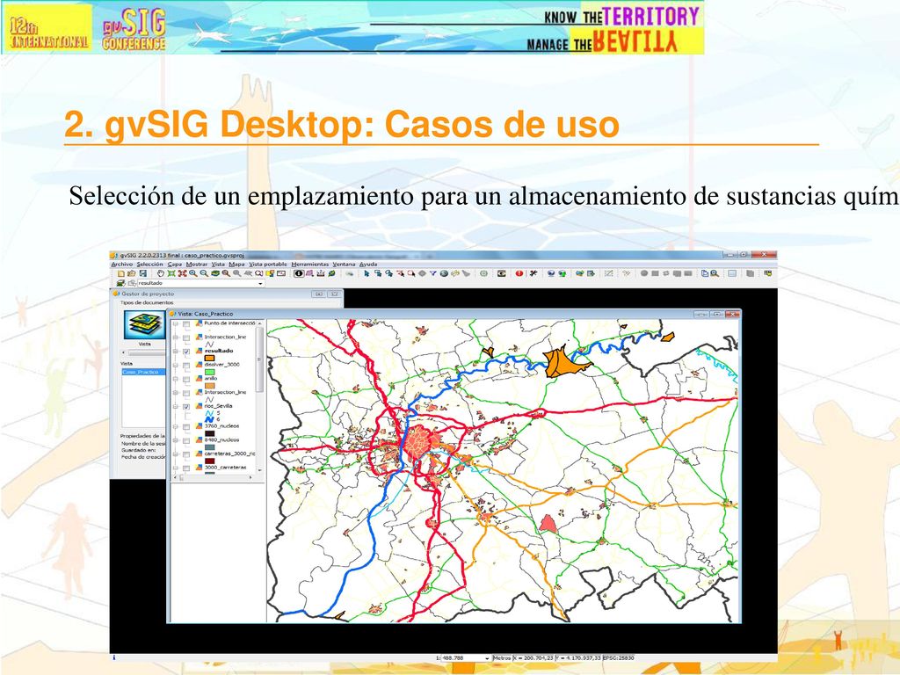Click the Save project floppy icon

tap(143, 274)
